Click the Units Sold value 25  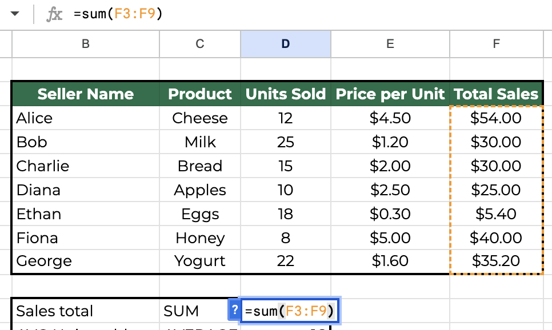pyautogui.click(x=286, y=142)
